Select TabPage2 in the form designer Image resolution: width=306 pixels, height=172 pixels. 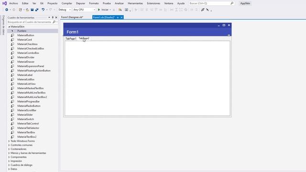point(84,38)
